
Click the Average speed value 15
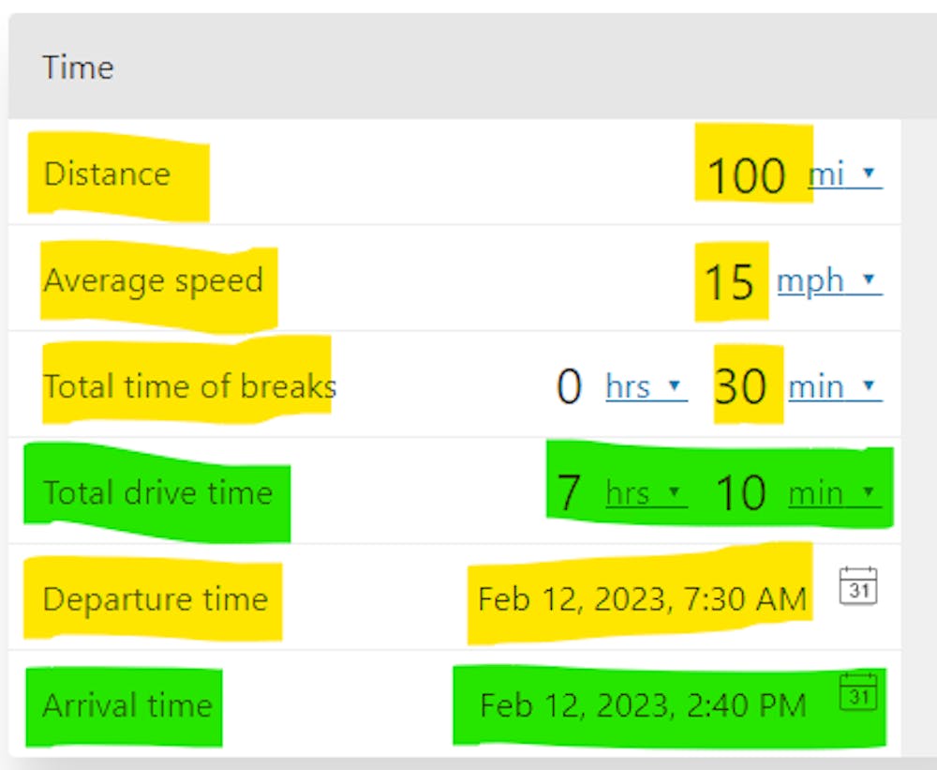(729, 281)
